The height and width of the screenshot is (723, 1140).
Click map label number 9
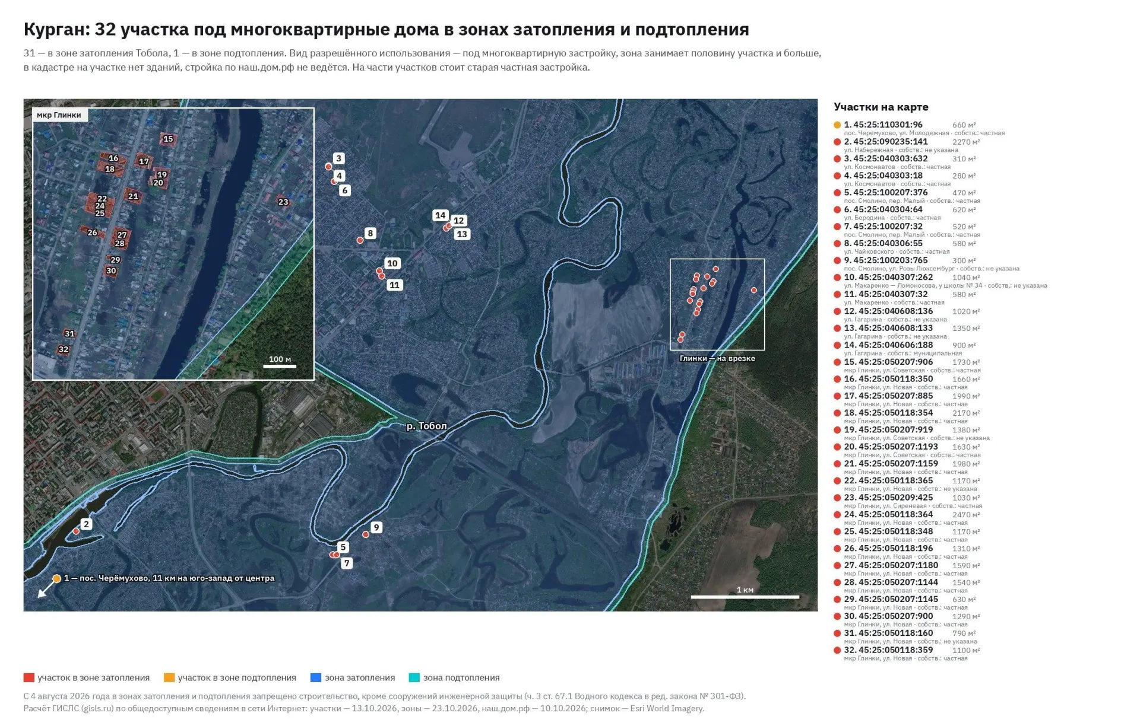[x=376, y=527]
